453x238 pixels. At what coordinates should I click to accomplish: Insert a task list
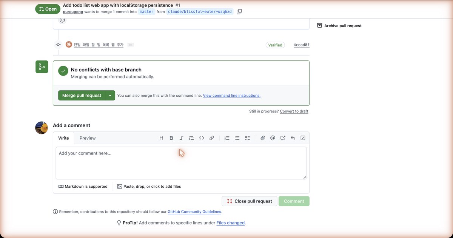(x=247, y=138)
